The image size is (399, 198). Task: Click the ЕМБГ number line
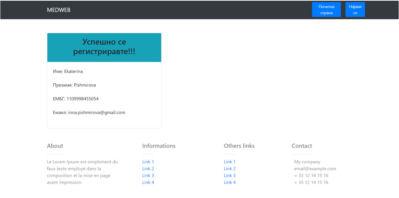pos(76,99)
